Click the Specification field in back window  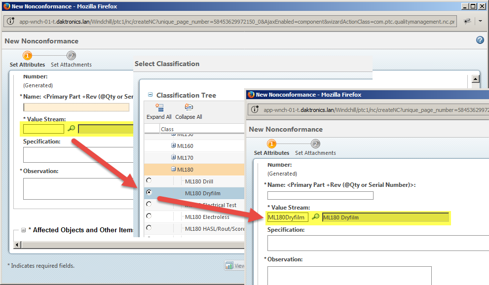point(78,155)
